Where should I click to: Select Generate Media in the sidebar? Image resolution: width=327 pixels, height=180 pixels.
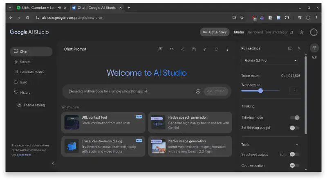pos(31,72)
